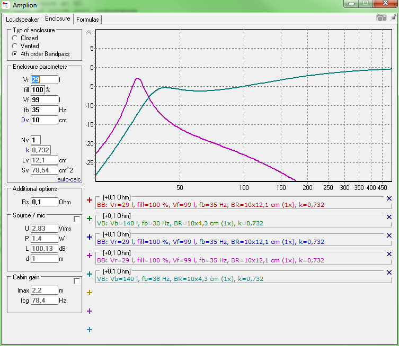
Task: Minimize the Amplion window
Action: [351, 4]
